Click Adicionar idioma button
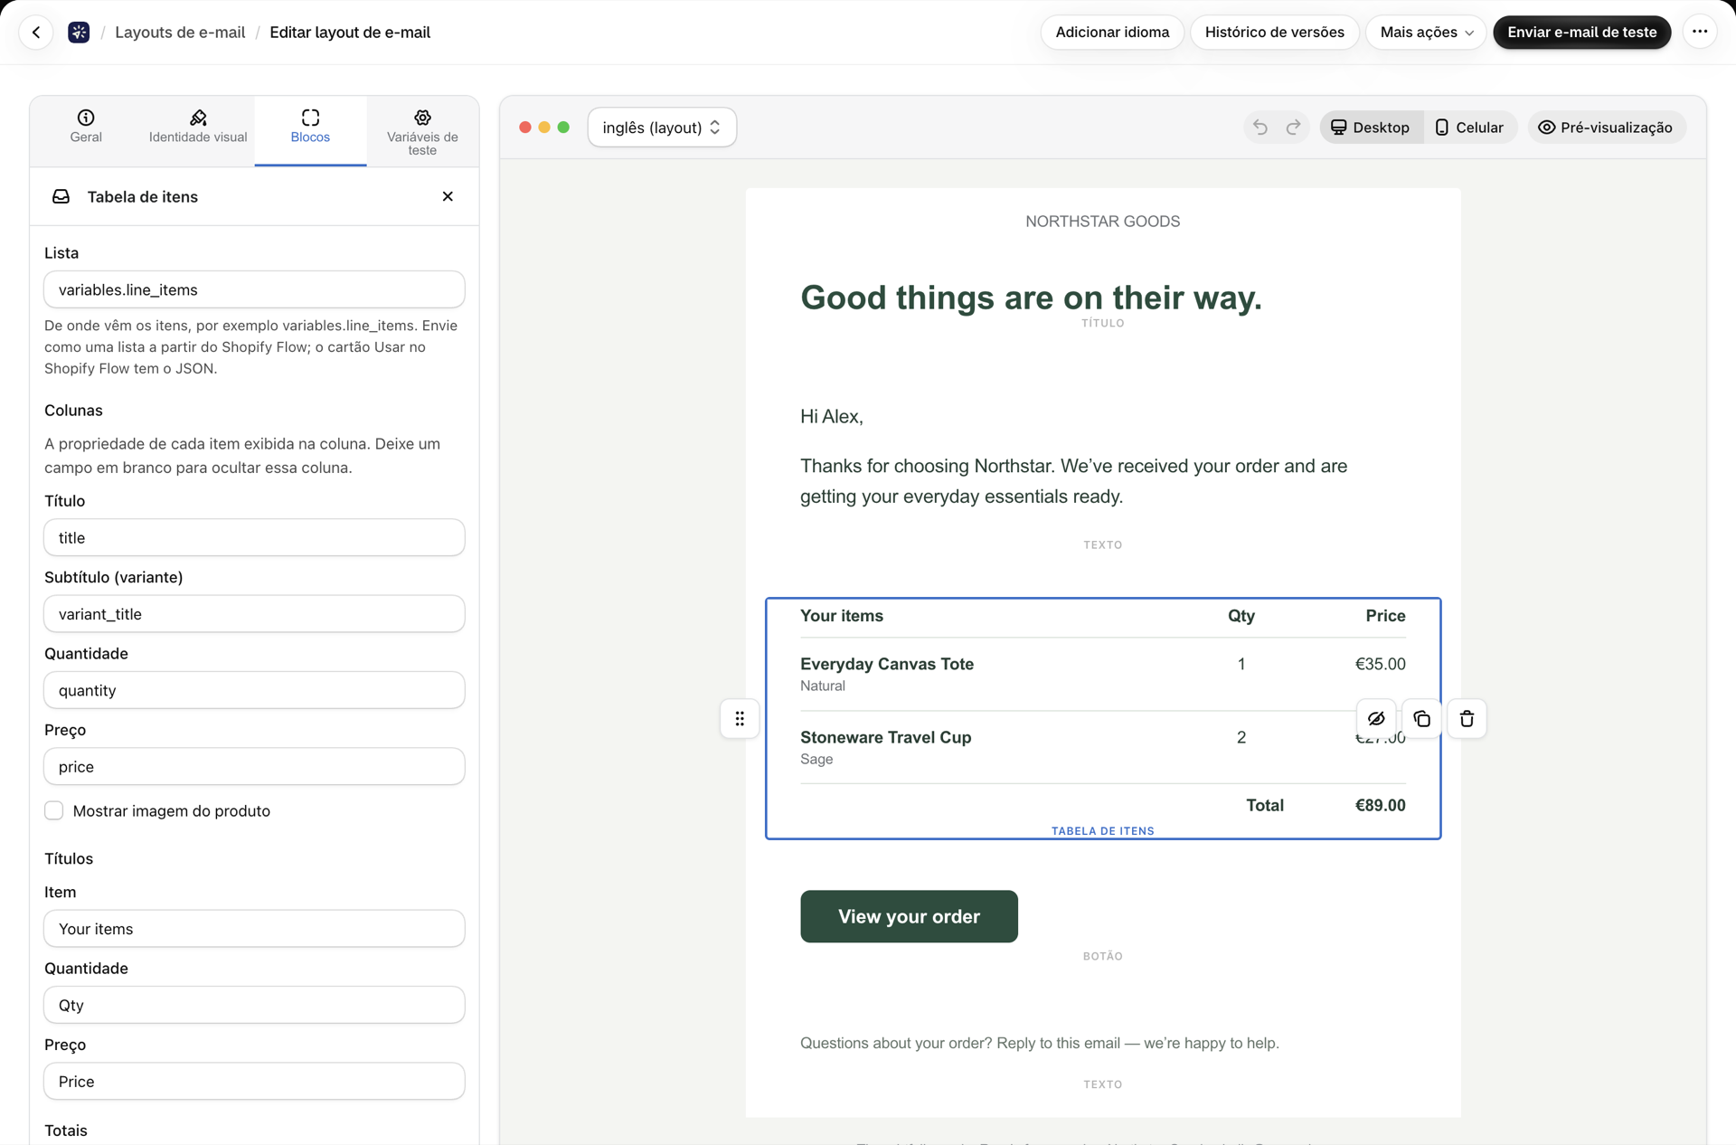 coord(1112,33)
